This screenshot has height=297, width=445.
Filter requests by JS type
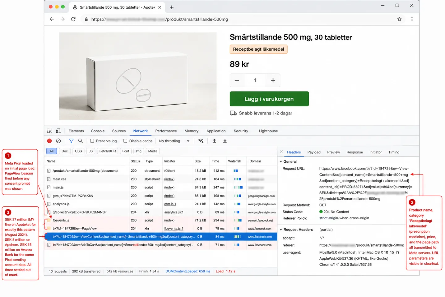pyautogui.click(x=91, y=151)
